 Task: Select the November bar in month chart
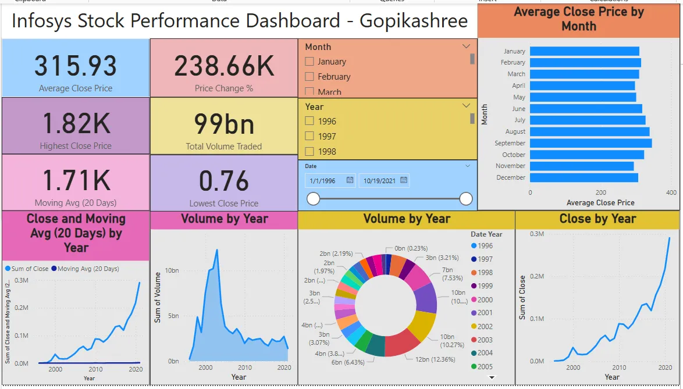click(x=582, y=166)
